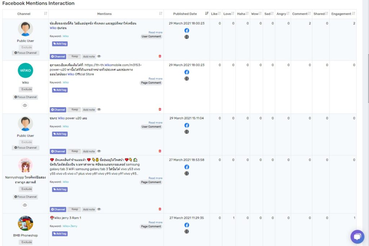Sort table by Engagement column
The image size is (369, 246).
(x=354, y=14)
